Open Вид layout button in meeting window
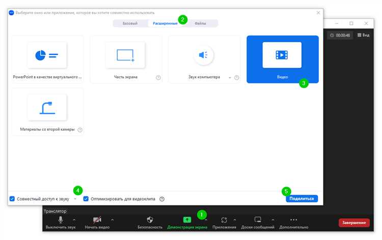 coord(363,35)
